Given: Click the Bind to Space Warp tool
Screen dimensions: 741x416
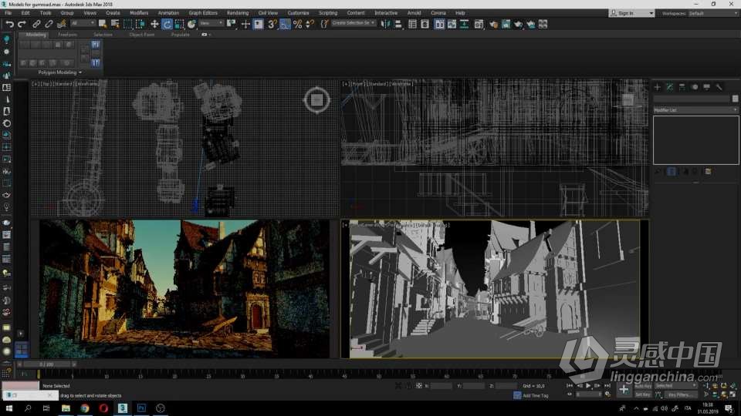Looking at the screenshot, I should click(x=62, y=24).
